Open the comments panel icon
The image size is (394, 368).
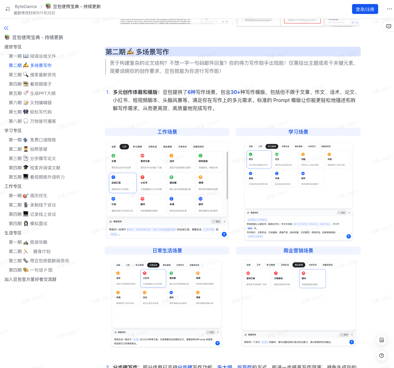(x=388, y=26)
